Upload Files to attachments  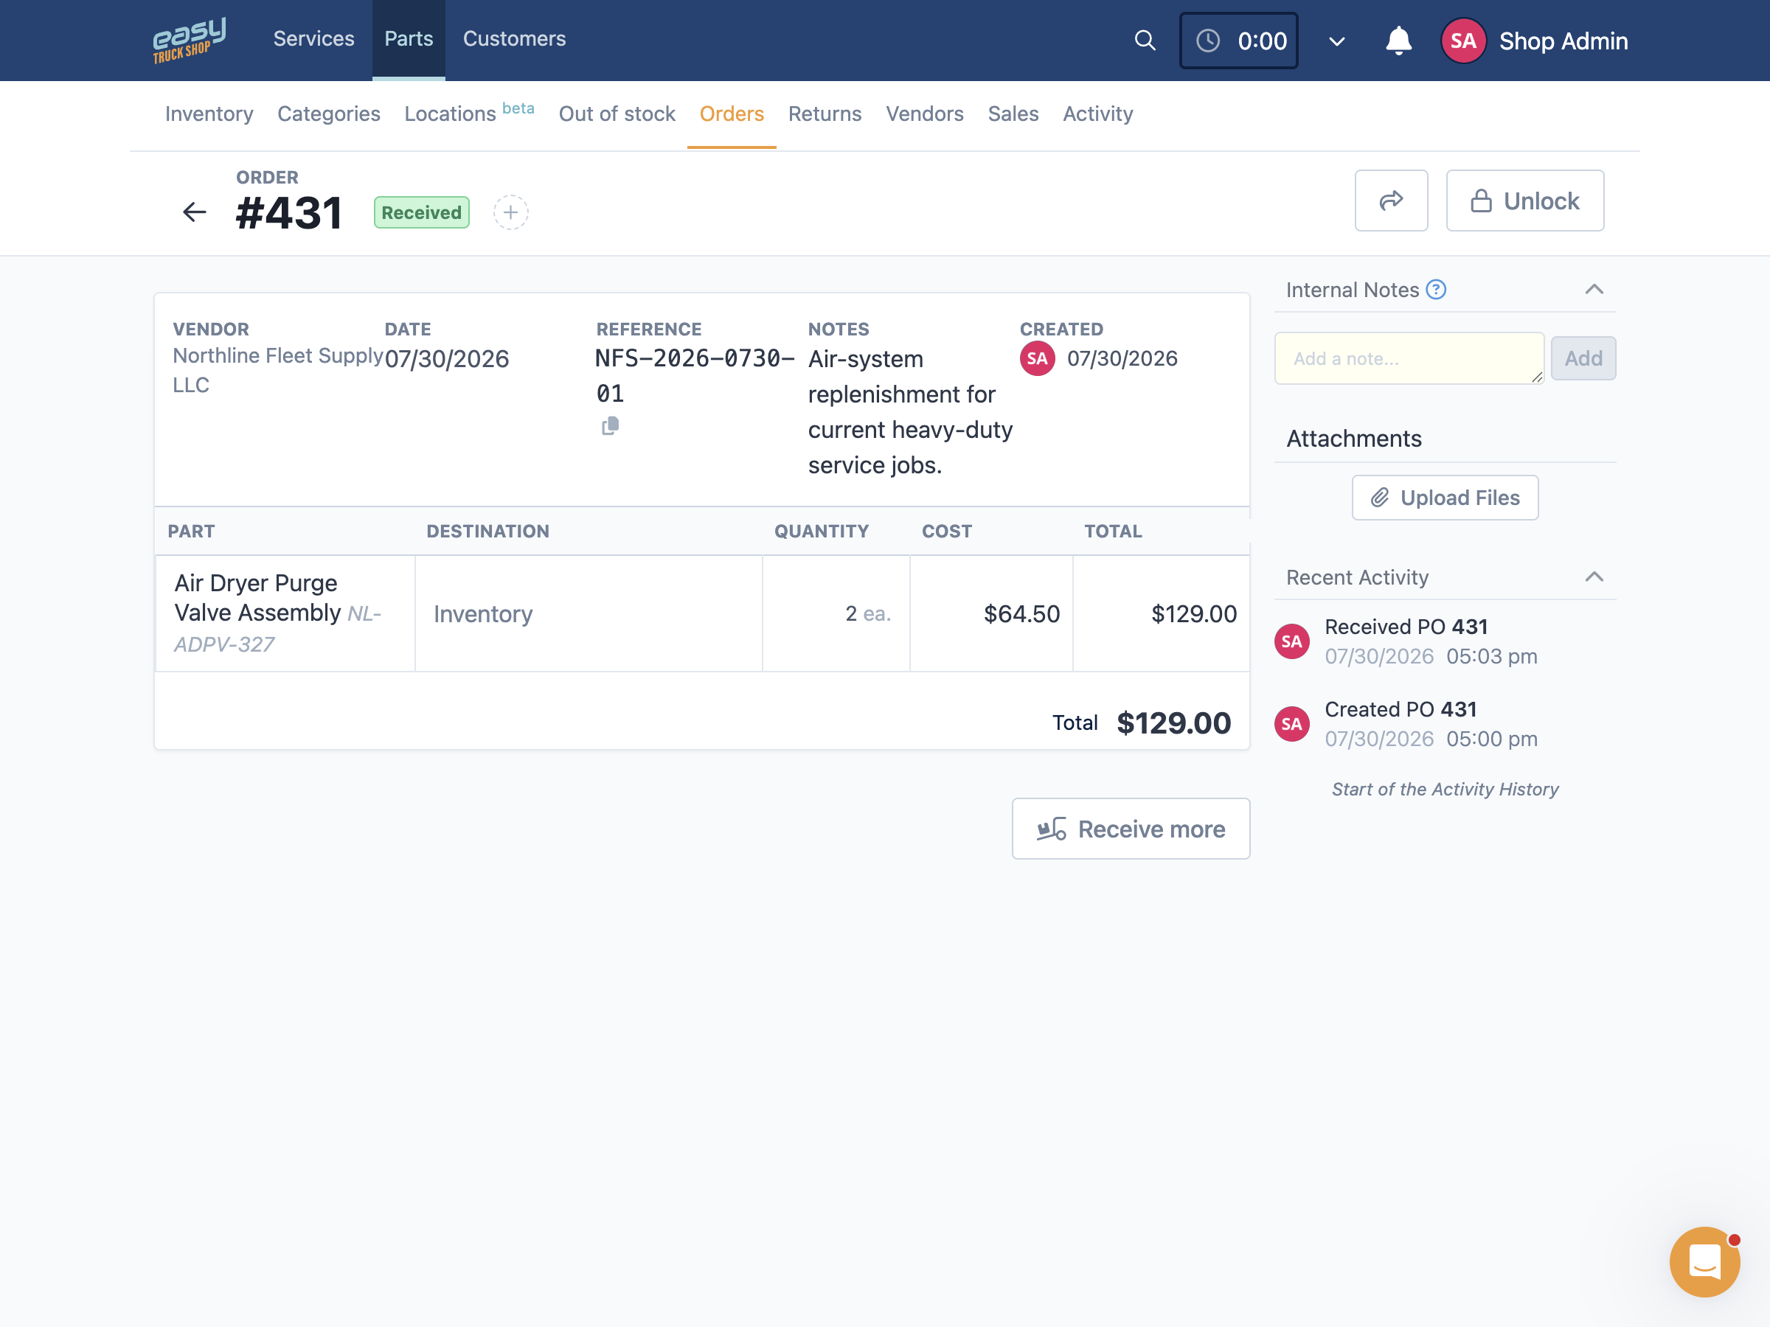coord(1445,498)
